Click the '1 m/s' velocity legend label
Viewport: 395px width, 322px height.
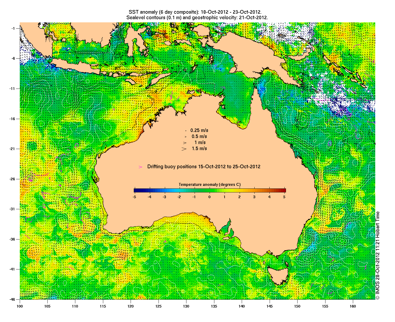point(200,142)
